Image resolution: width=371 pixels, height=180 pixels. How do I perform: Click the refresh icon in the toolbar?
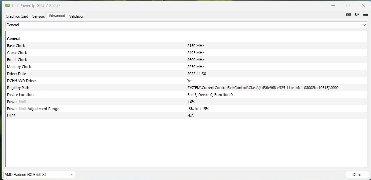point(357,14)
